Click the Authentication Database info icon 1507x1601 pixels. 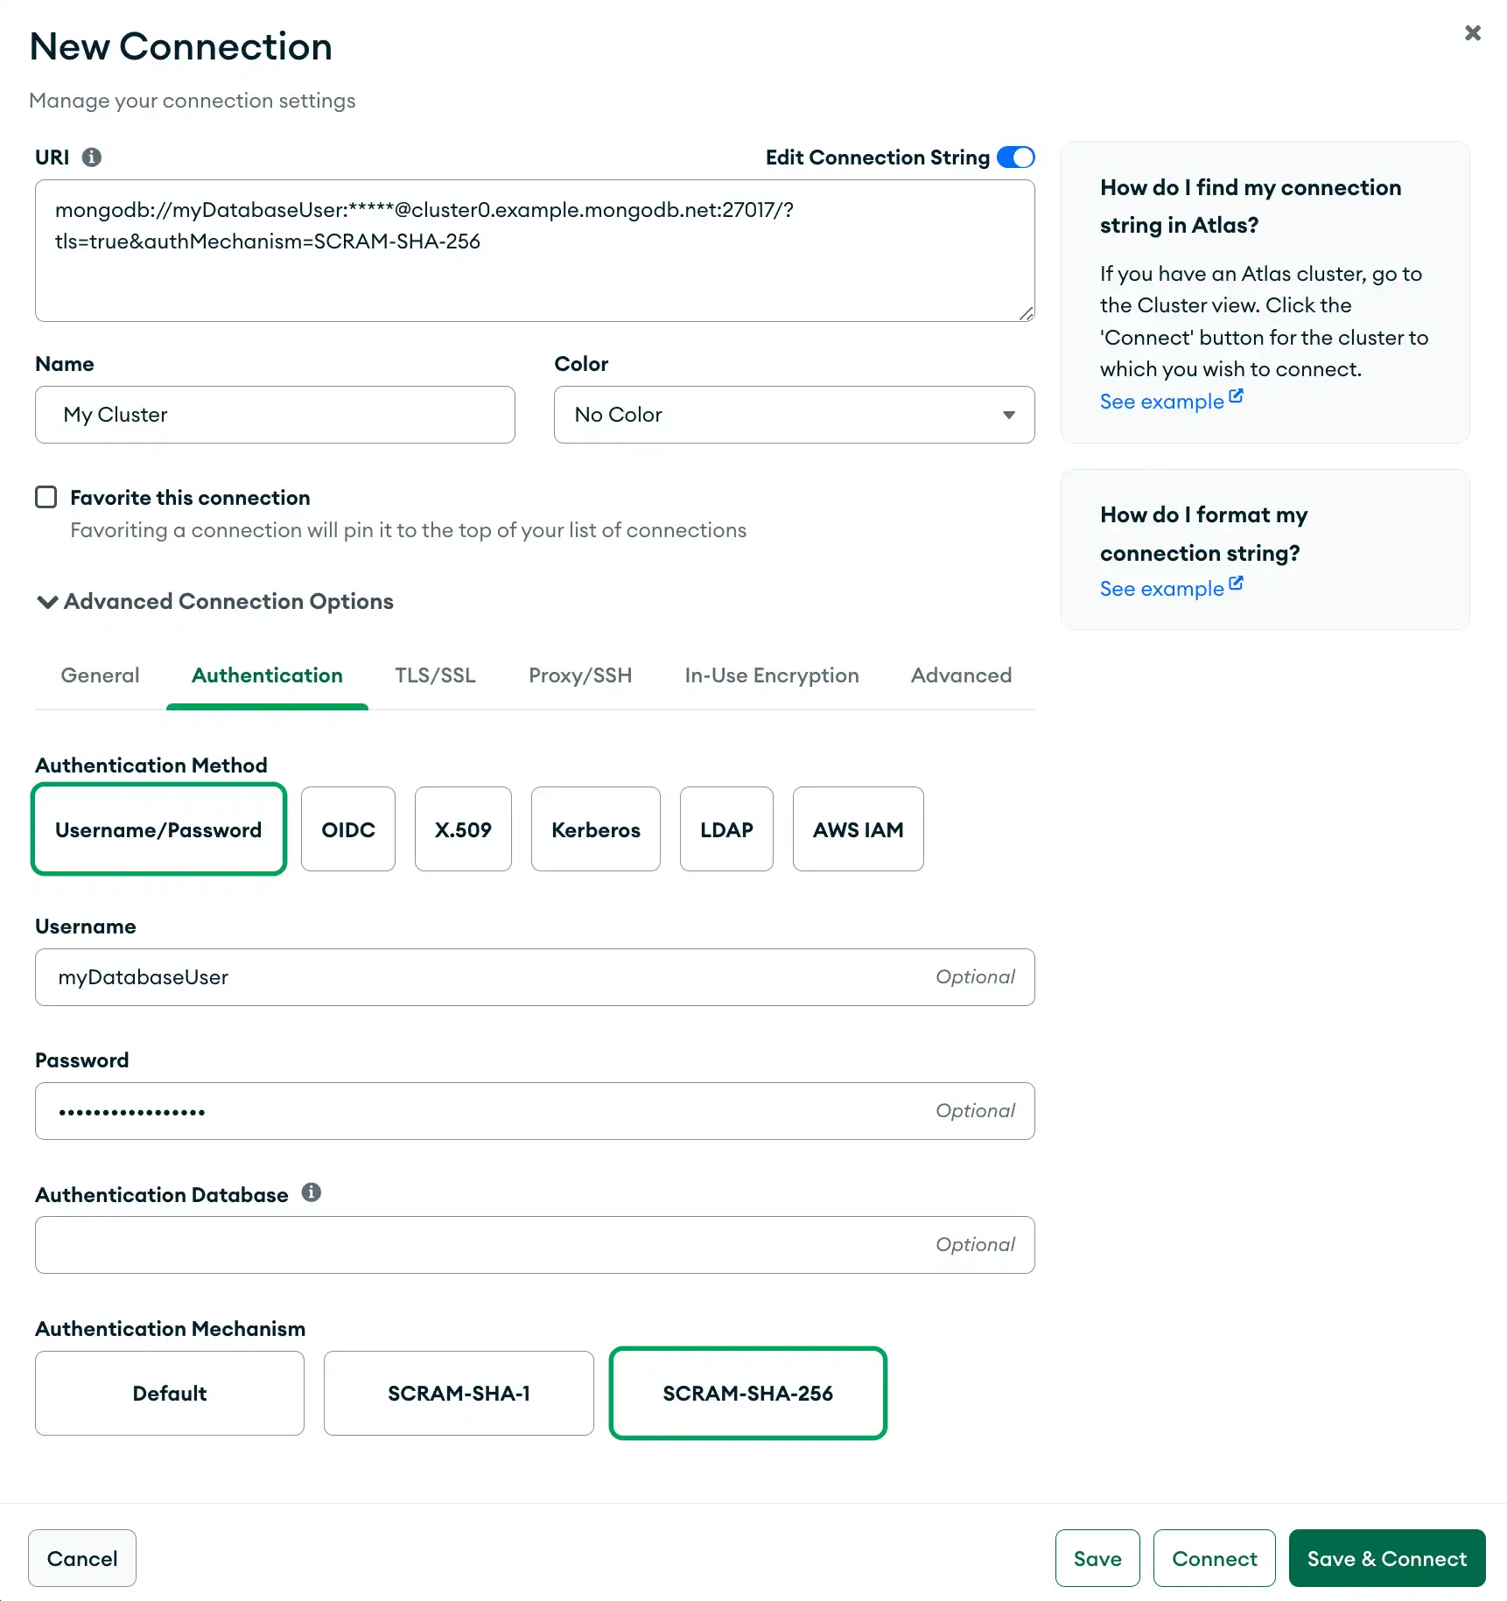coord(312,1192)
